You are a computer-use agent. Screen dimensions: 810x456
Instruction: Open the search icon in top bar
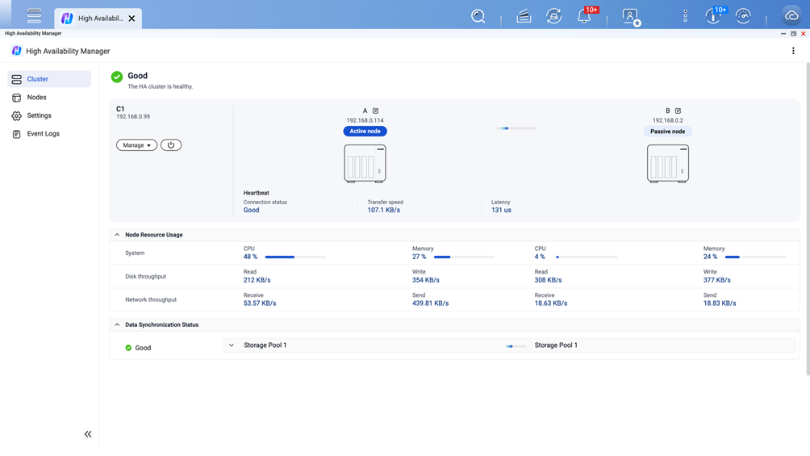478,16
